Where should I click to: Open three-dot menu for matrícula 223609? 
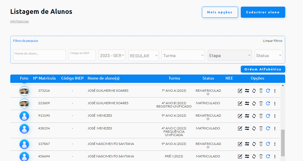[275, 104]
